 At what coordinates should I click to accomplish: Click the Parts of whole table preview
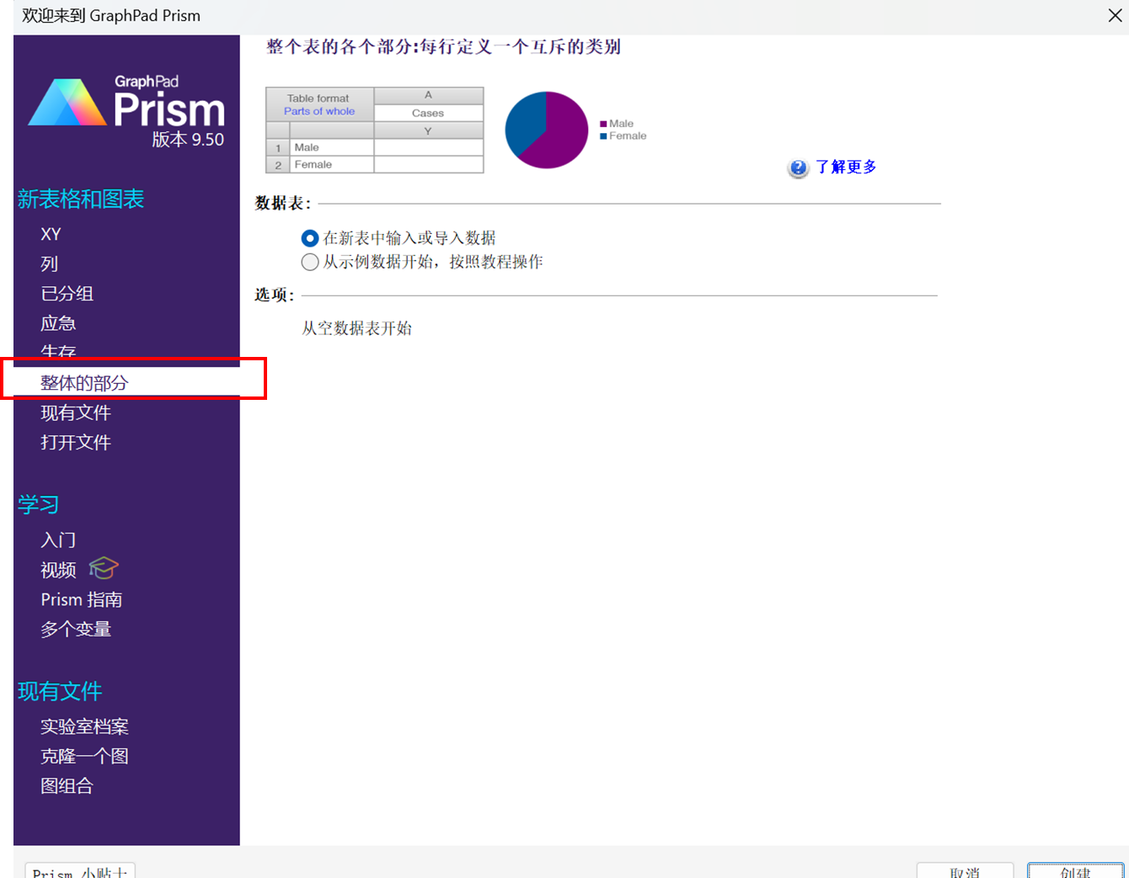click(375, 130)
